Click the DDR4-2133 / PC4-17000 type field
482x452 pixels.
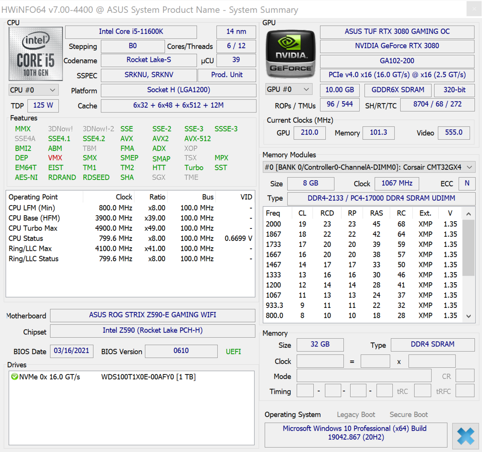point(381,198)
